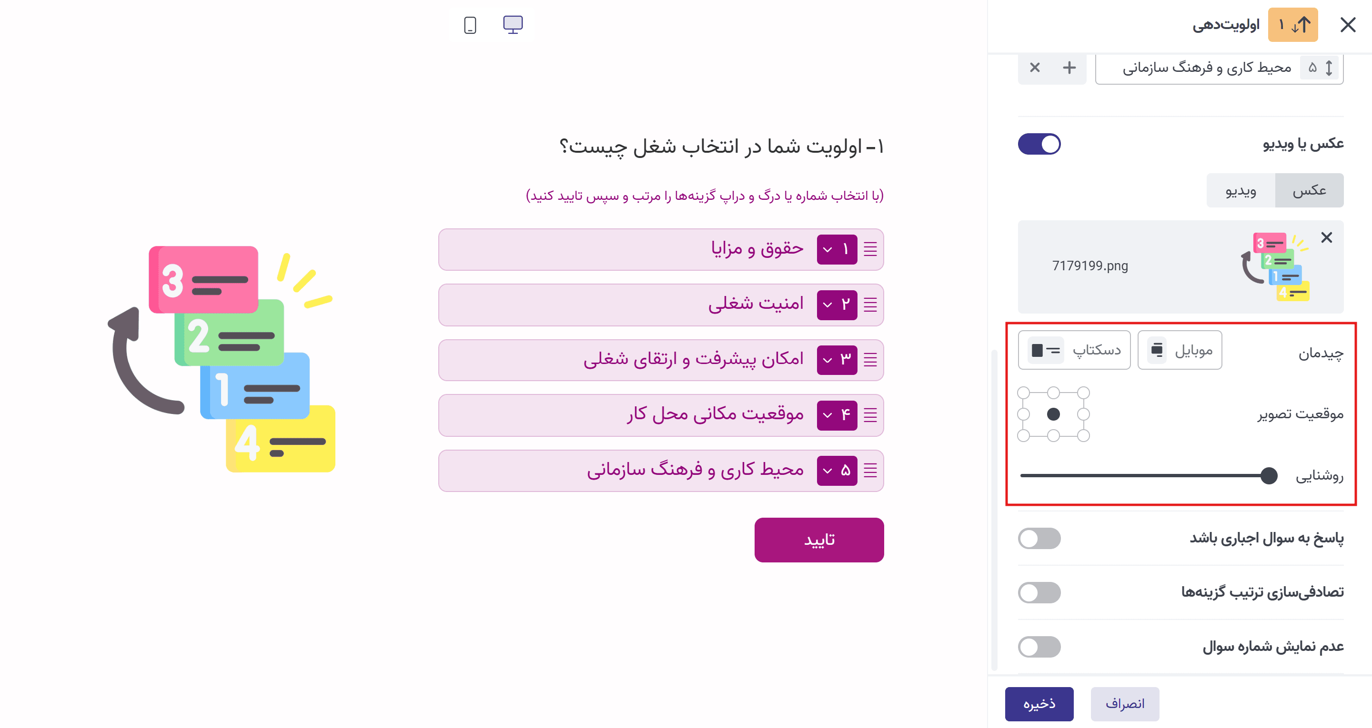Enable the پاسخ به سوال اجباری باشد toggle
1372x728 pixels.
click(1039, 539)
